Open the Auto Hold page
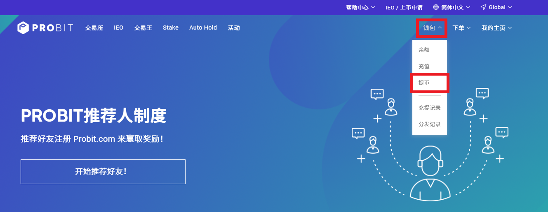The image size is (548, 212). pyautogui.click(x=203, y=28)
